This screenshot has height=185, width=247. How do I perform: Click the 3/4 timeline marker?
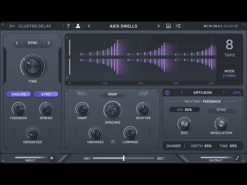click(176, 83)
